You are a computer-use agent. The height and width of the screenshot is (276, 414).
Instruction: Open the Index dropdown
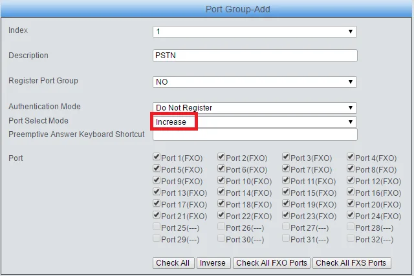point(255,31)
